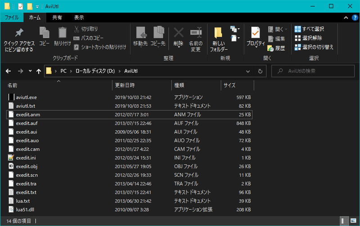The image size is (360, 226).
Task: Click the Edit (編集) ribbon command
Action: point(276,39)
